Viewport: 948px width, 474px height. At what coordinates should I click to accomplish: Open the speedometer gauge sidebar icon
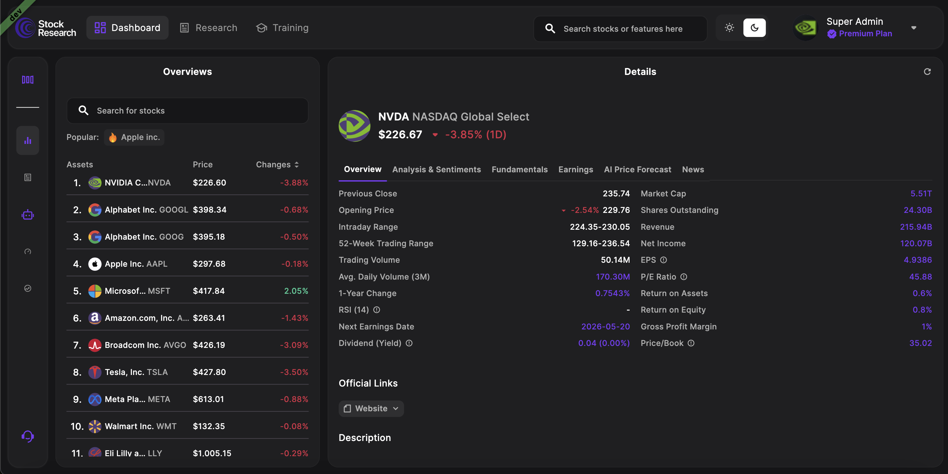tap(28, 252)
